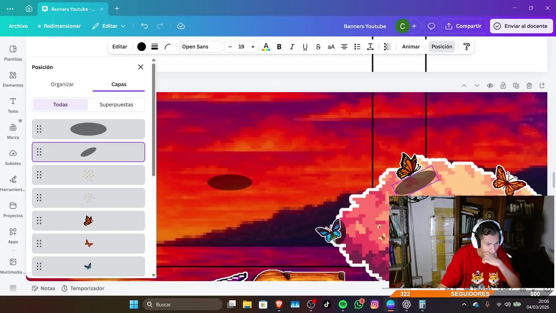Open the Open Sans font dropdown

pyautogui.click(x=201, y=47)
